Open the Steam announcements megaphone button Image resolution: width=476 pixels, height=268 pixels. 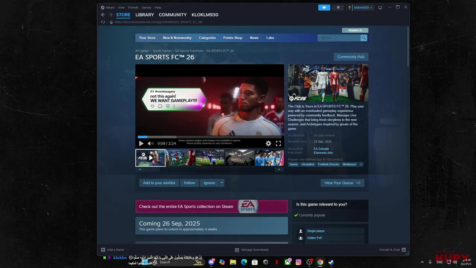[x=324, y=7]
